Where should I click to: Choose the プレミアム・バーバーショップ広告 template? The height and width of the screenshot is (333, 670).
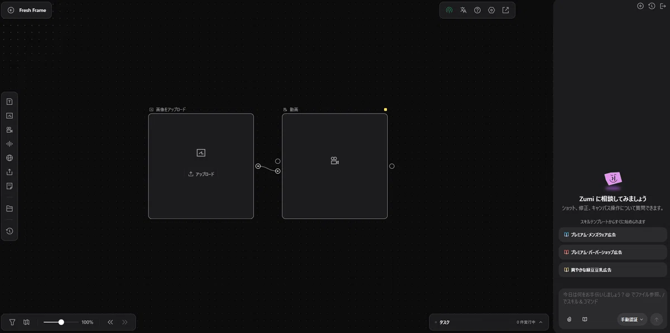pyautogui.click(x=612, y=252)
